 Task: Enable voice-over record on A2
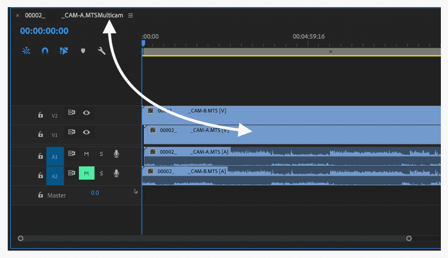point(116,174)
